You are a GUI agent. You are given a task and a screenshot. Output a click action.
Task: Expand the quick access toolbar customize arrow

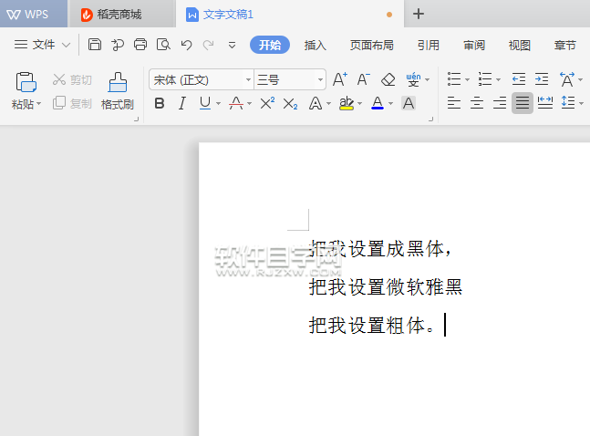[233, 46]
